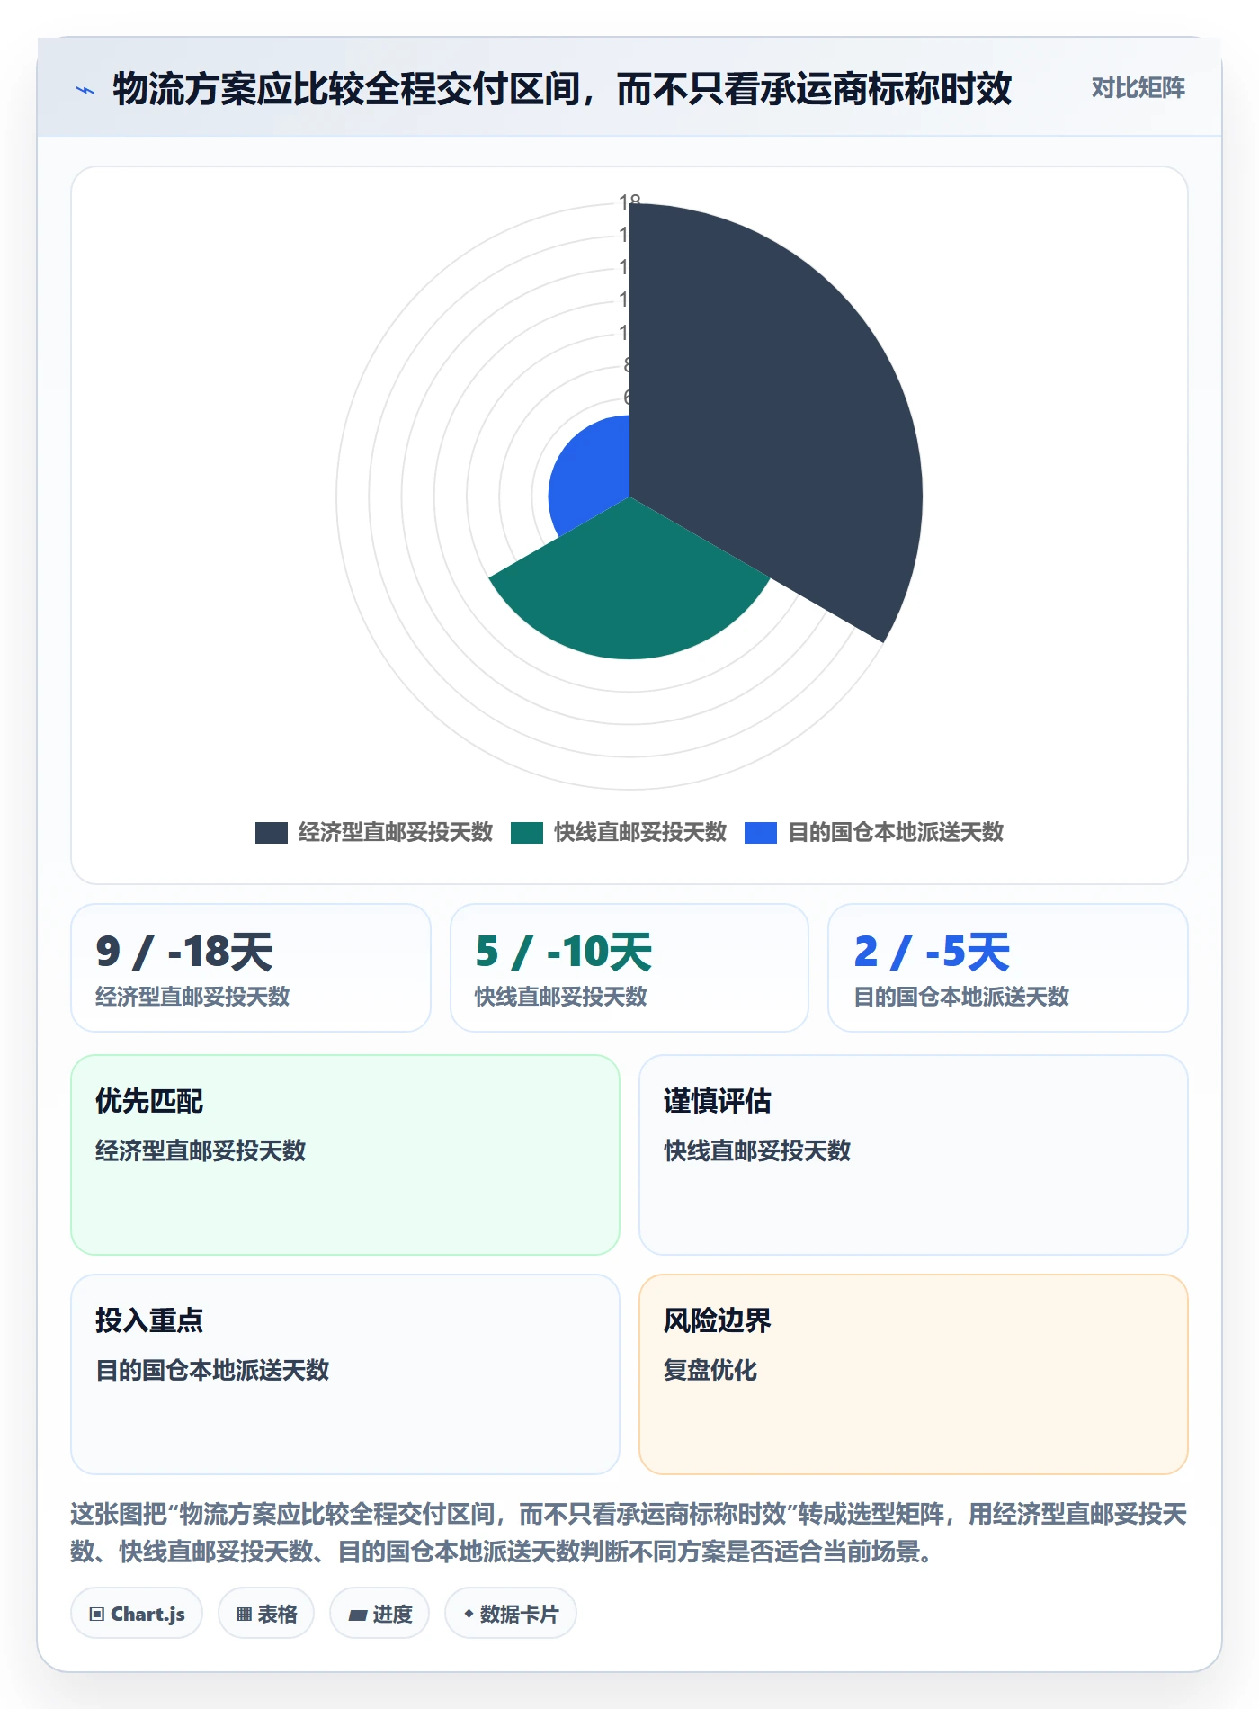Screen dimensions: 1259x1709
Task: Open the 5 / -10天 data card
Action: [x=629, y=968]
